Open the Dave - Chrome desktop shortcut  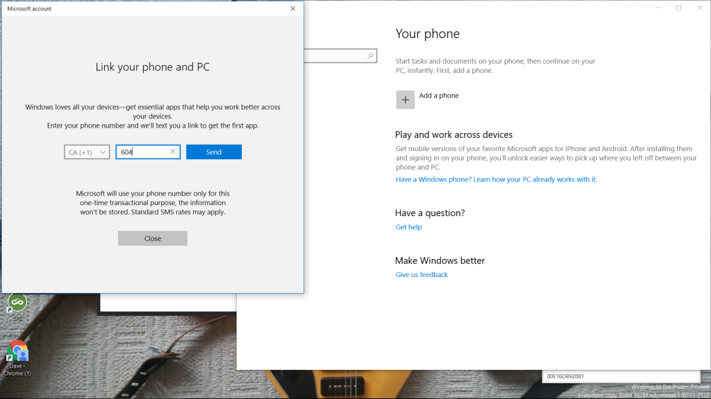click(17, 358)
